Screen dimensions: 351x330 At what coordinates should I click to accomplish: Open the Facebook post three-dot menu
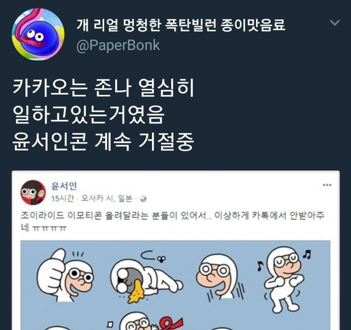[x=327, y=185]
